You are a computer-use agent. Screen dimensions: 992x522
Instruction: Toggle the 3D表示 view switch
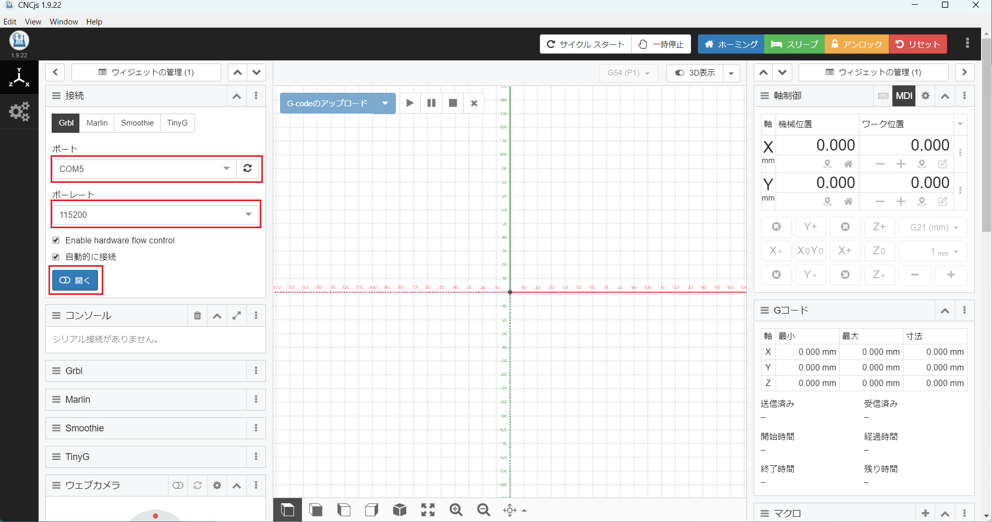pos(695,73)
